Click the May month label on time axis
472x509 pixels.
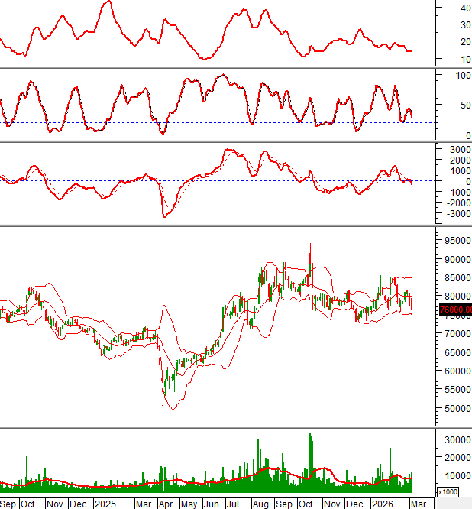[188, 504]
